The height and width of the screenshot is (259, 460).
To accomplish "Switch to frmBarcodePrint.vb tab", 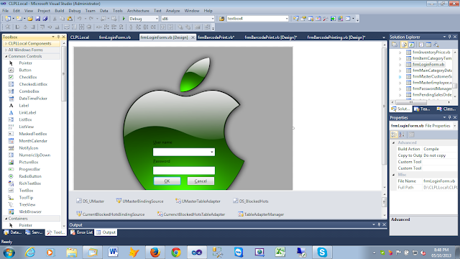I will point(216,37).
